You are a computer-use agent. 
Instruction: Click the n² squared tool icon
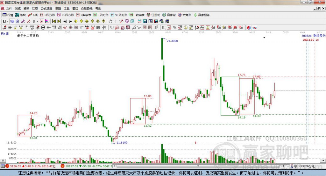click(x=54, y=27)
